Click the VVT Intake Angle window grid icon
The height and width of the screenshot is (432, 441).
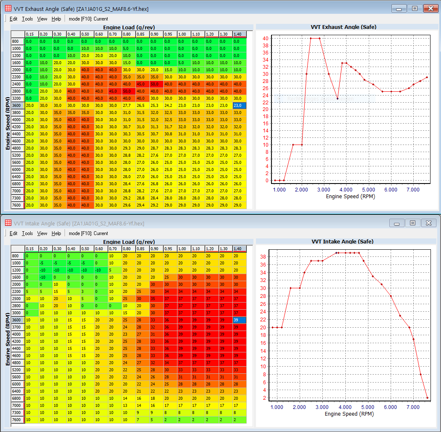8,223
